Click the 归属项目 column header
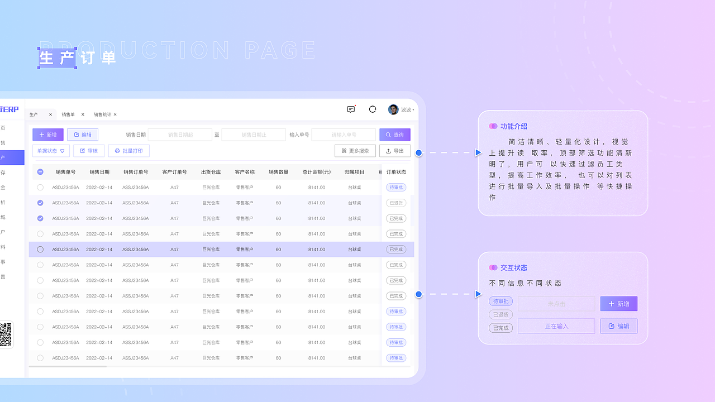715x402 pixels. coord(355,172)
